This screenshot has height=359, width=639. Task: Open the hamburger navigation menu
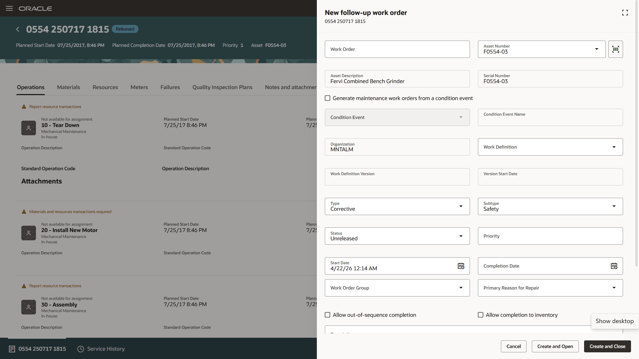(9, 8)
